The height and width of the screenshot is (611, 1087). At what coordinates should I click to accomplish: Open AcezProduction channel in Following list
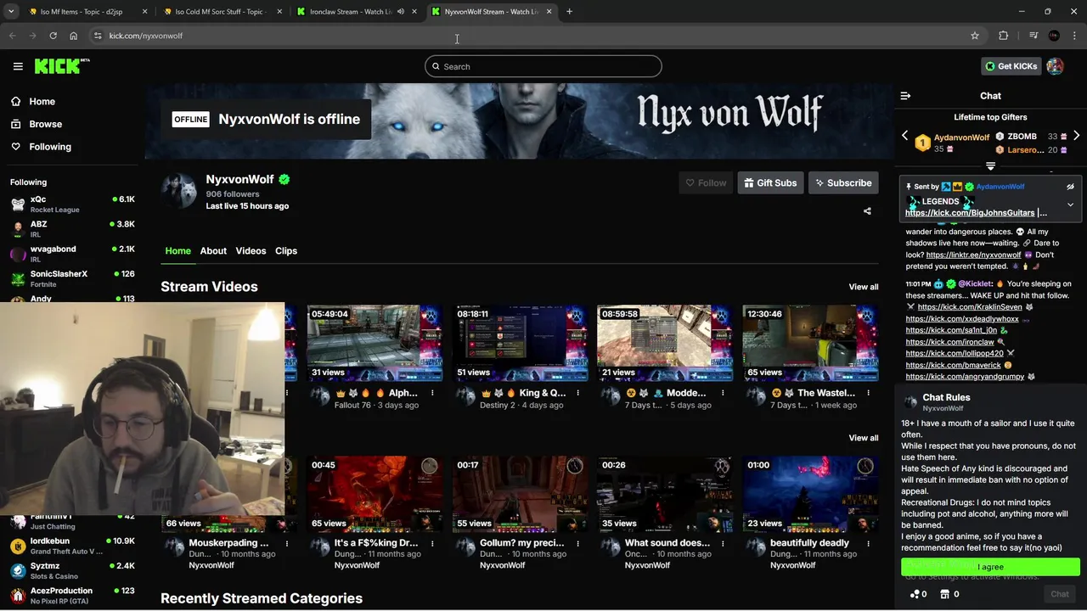pyautogui.click(x=72, y=596)
